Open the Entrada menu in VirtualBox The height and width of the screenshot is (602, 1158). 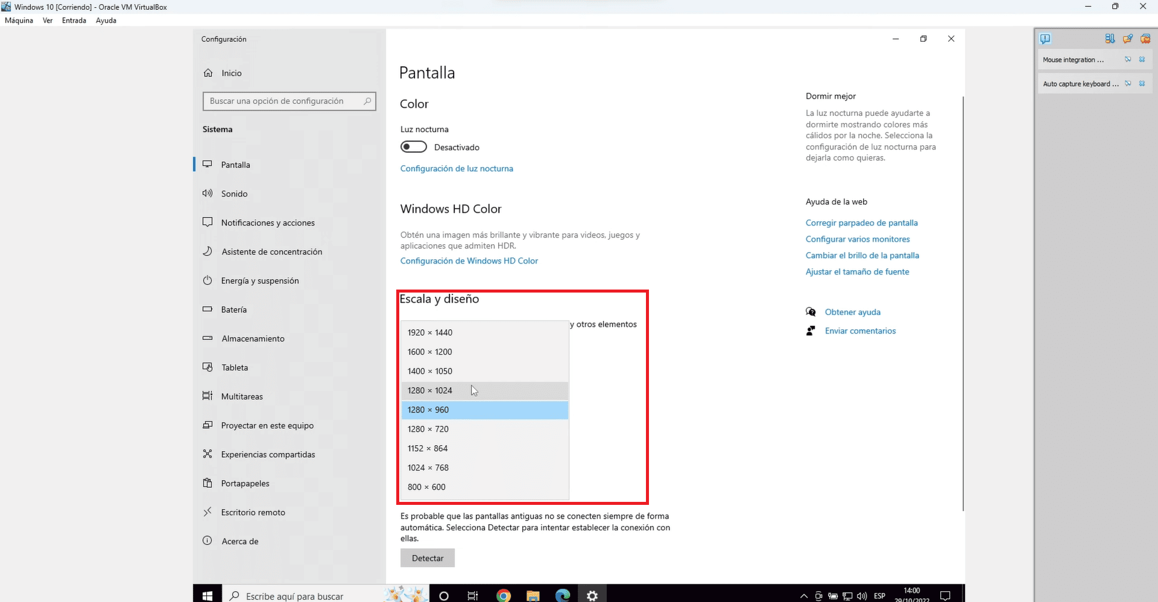(x=74, y=20)
